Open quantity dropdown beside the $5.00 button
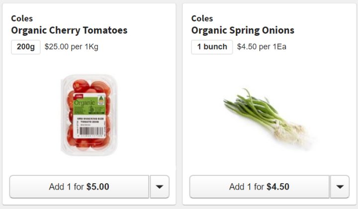Screen dimensions: 358x209 point(160,187)
